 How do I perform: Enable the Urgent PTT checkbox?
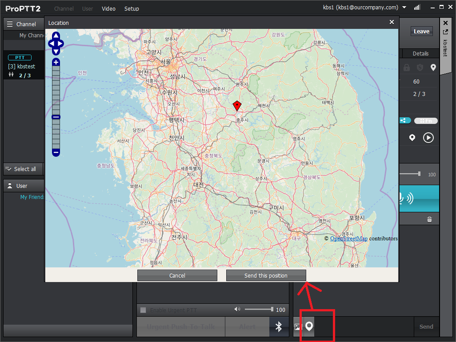coord(143,310)
